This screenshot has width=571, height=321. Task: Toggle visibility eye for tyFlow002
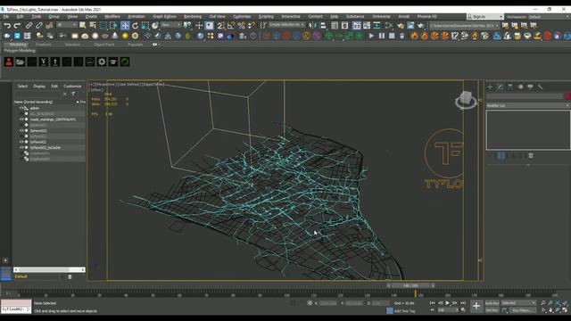(x=21, y=142)
